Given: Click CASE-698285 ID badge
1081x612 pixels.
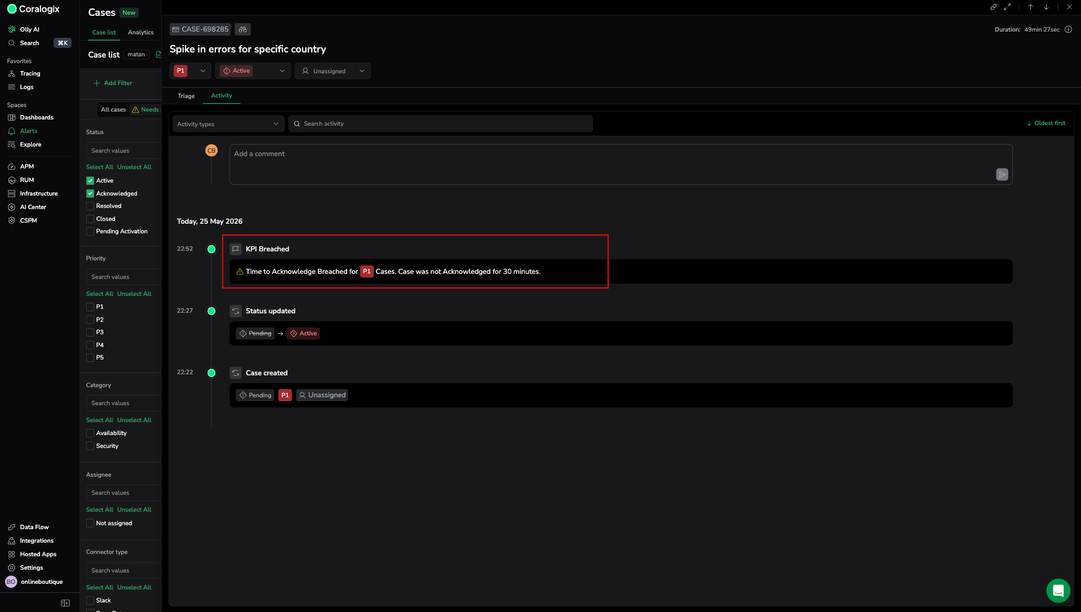Looking at the screenshot, I should (200, 29).
